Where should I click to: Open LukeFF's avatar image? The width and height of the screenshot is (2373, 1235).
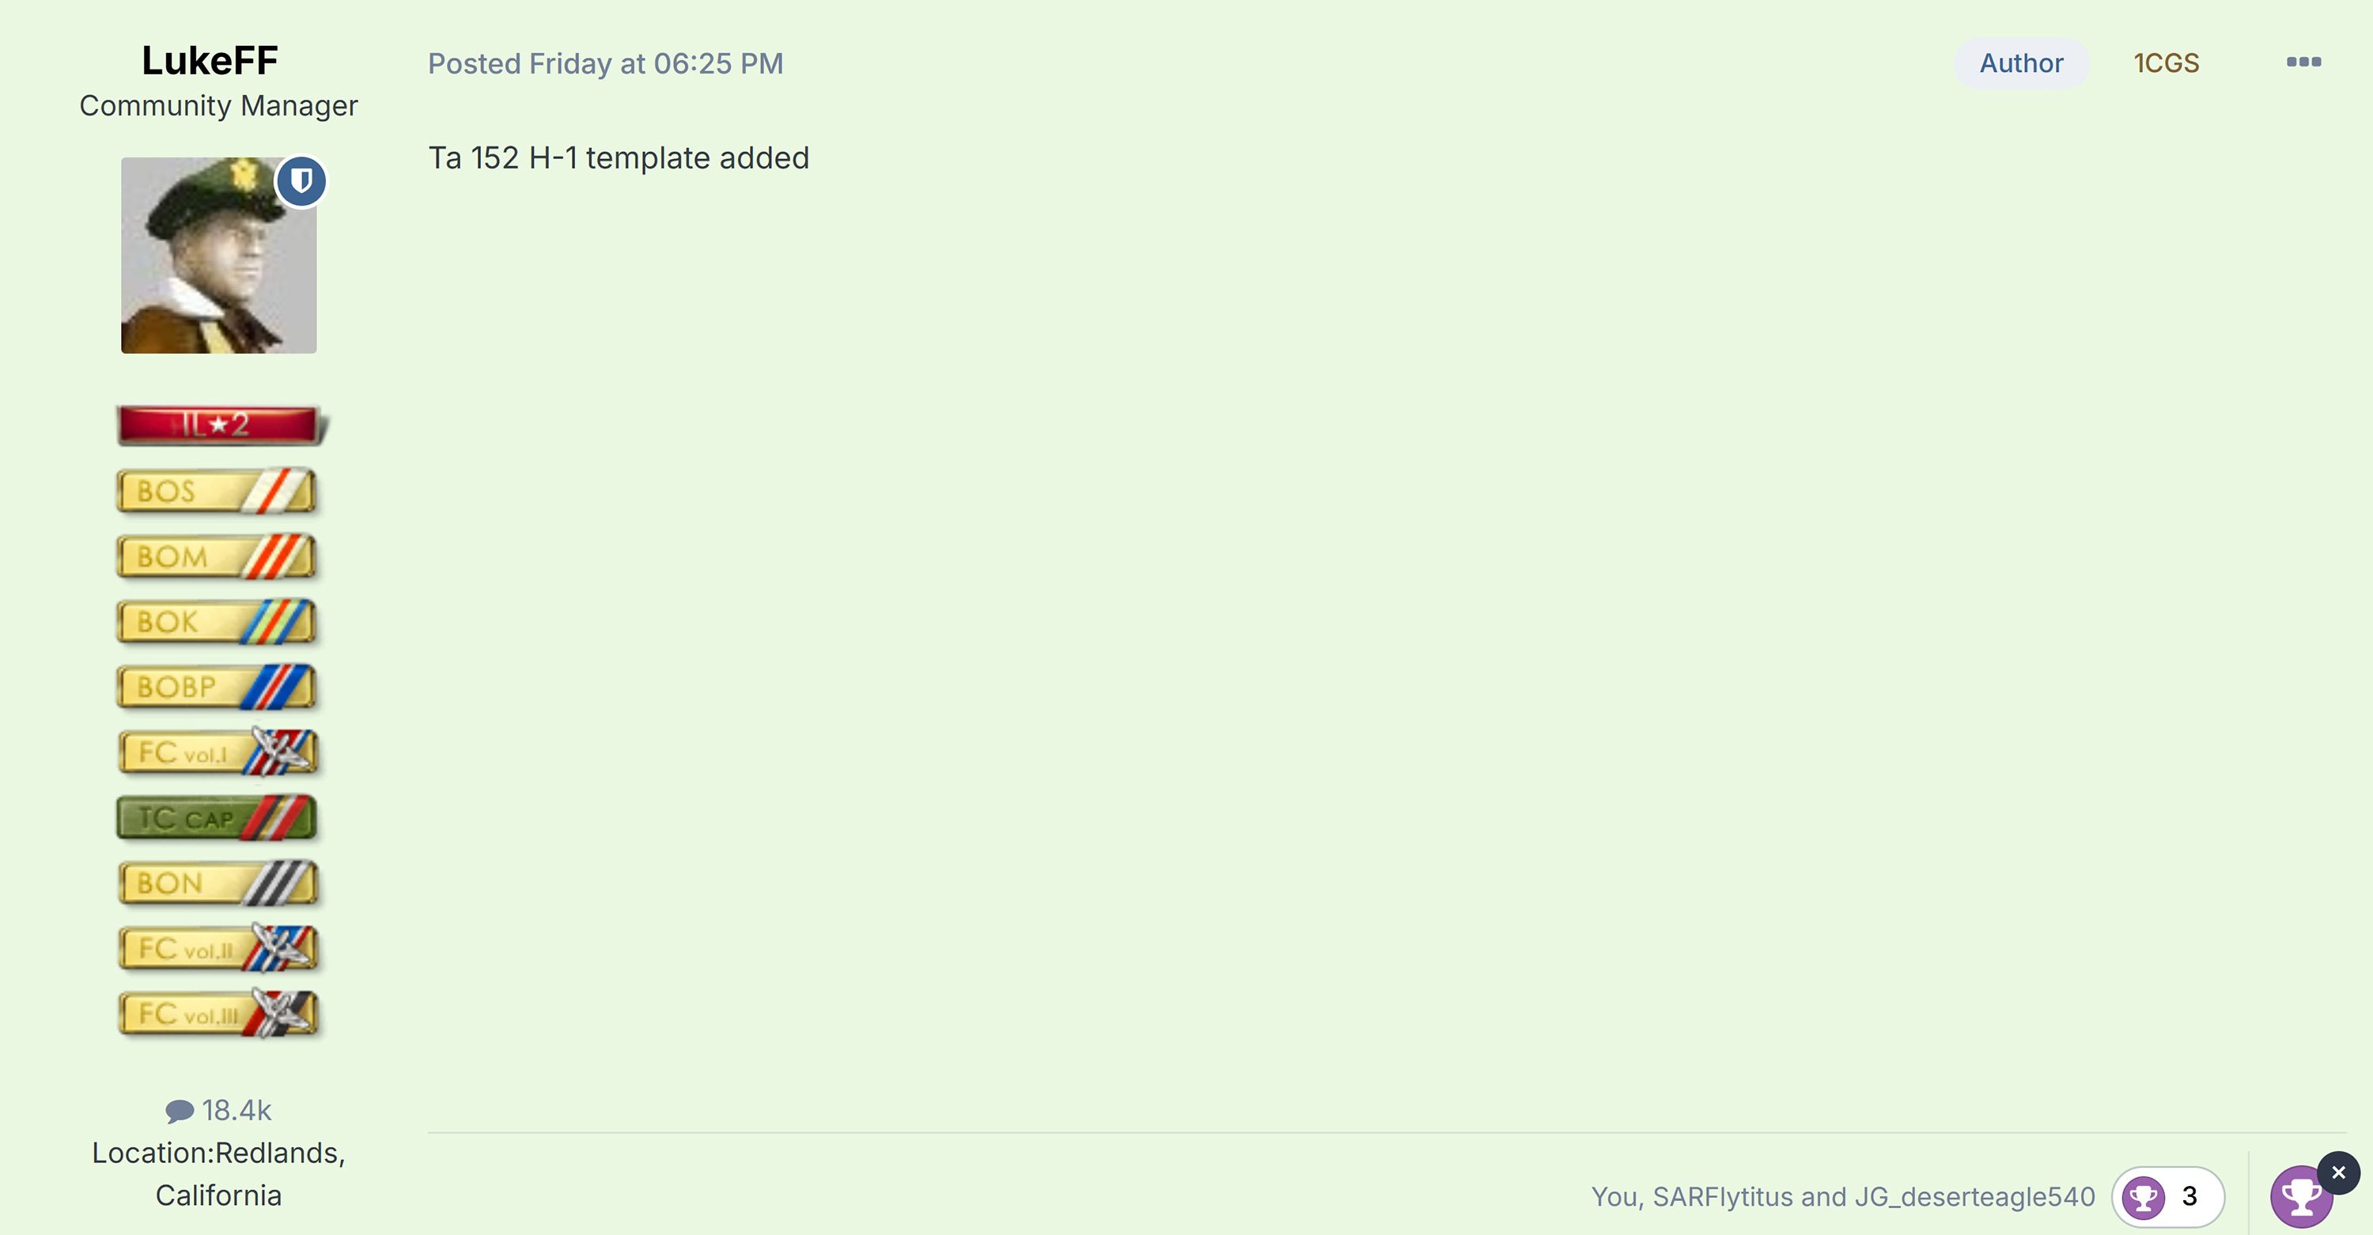click(218, 256)
